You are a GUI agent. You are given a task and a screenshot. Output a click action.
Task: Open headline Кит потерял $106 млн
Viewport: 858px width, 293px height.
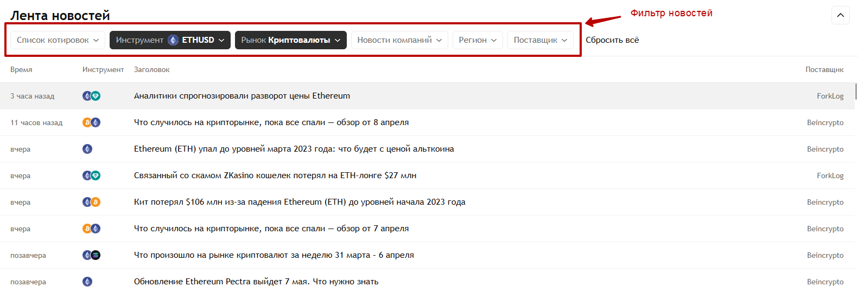(300, 202)
